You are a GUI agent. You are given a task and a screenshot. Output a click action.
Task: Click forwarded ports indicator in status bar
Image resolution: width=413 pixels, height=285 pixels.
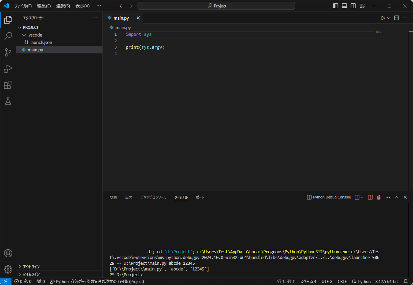click(41, 281)
